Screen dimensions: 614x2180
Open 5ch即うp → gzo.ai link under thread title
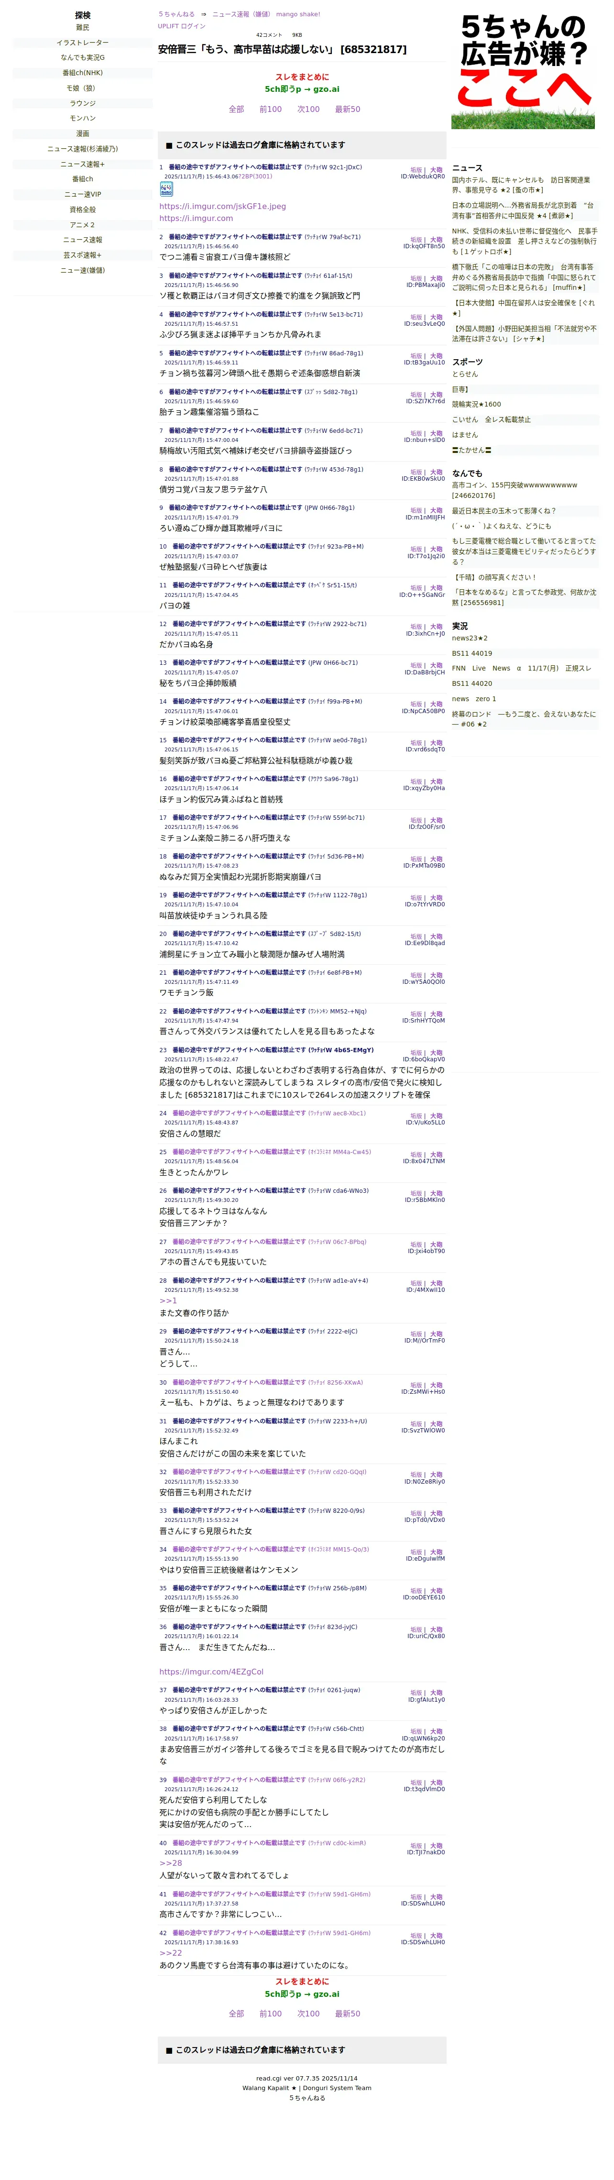[x=302, y=89]
